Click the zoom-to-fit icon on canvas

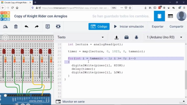[5, 38]
